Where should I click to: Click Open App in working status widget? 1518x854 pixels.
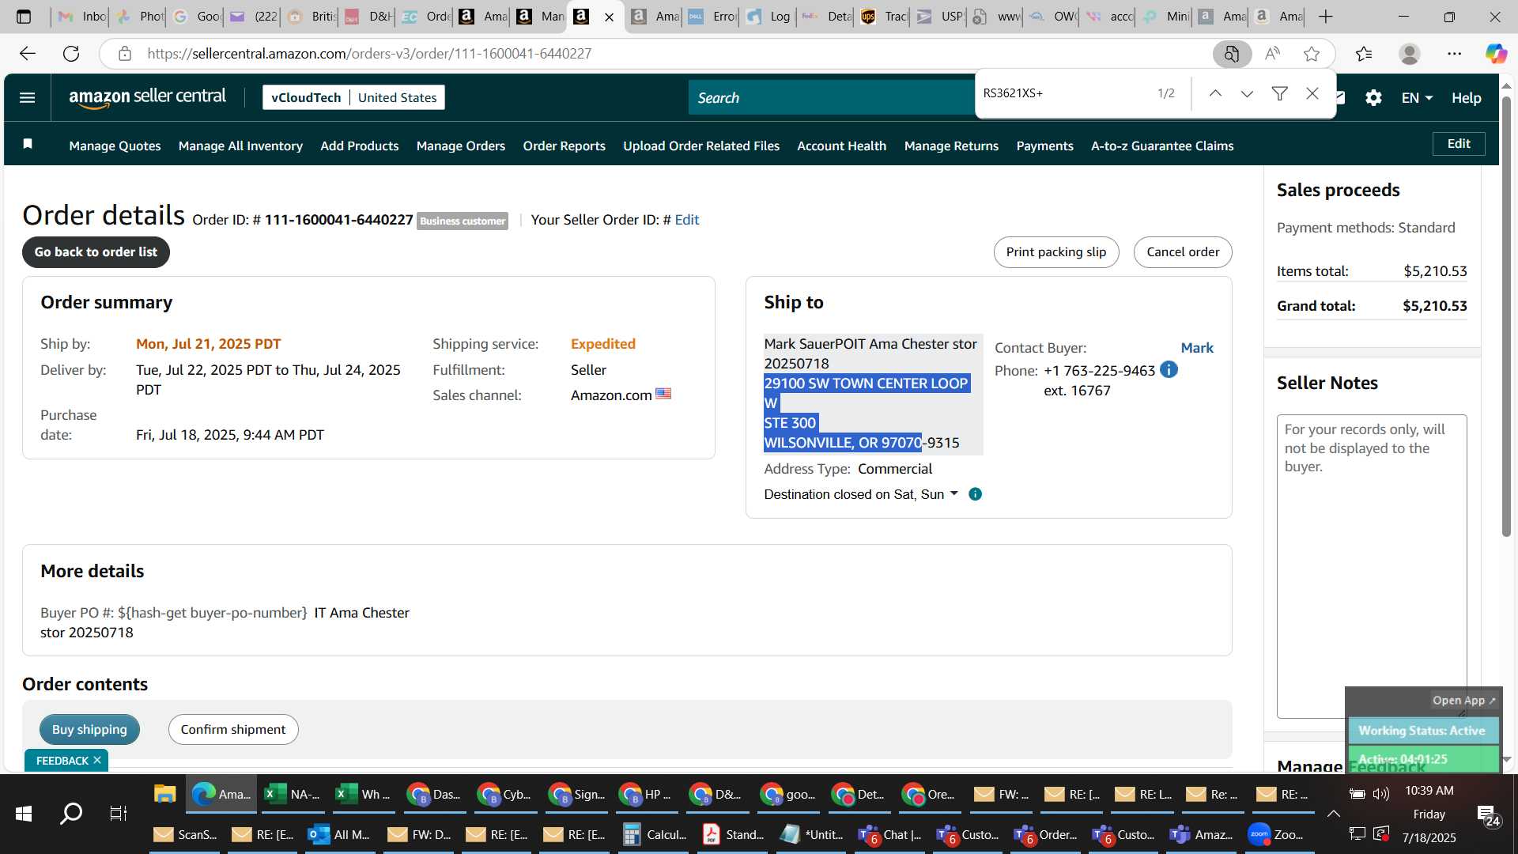tap(1463, 701)
